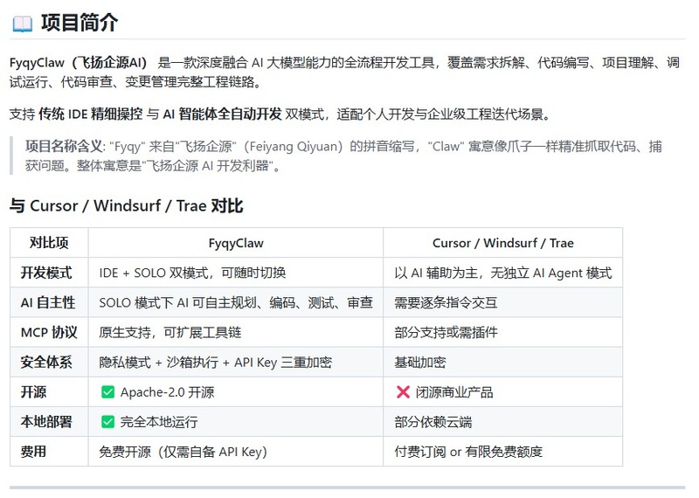Click the MCP 协议 row label
The image size is (699, 498).
[49, 333]
